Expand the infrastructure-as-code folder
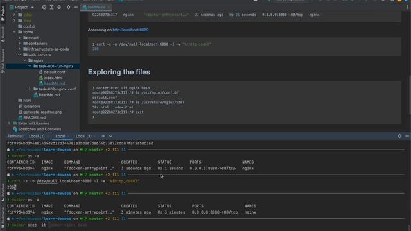The height and width of the screenshot is (231, 411). pyautogui.click(x=20, y=49)
